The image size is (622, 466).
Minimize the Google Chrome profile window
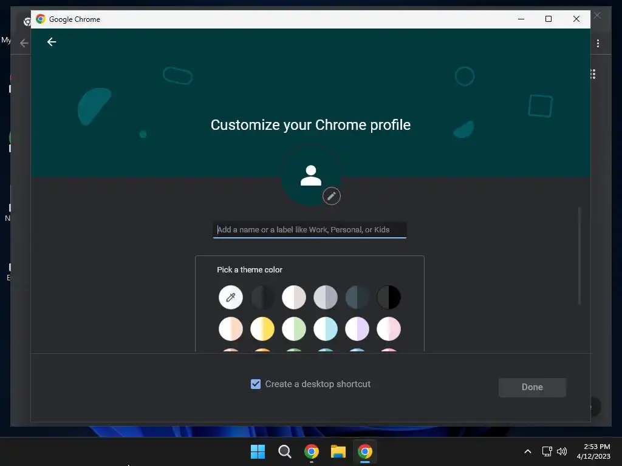click(x=521, y=19)
